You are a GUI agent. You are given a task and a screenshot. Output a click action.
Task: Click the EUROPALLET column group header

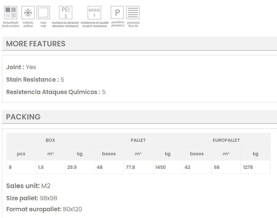[226, 140]
